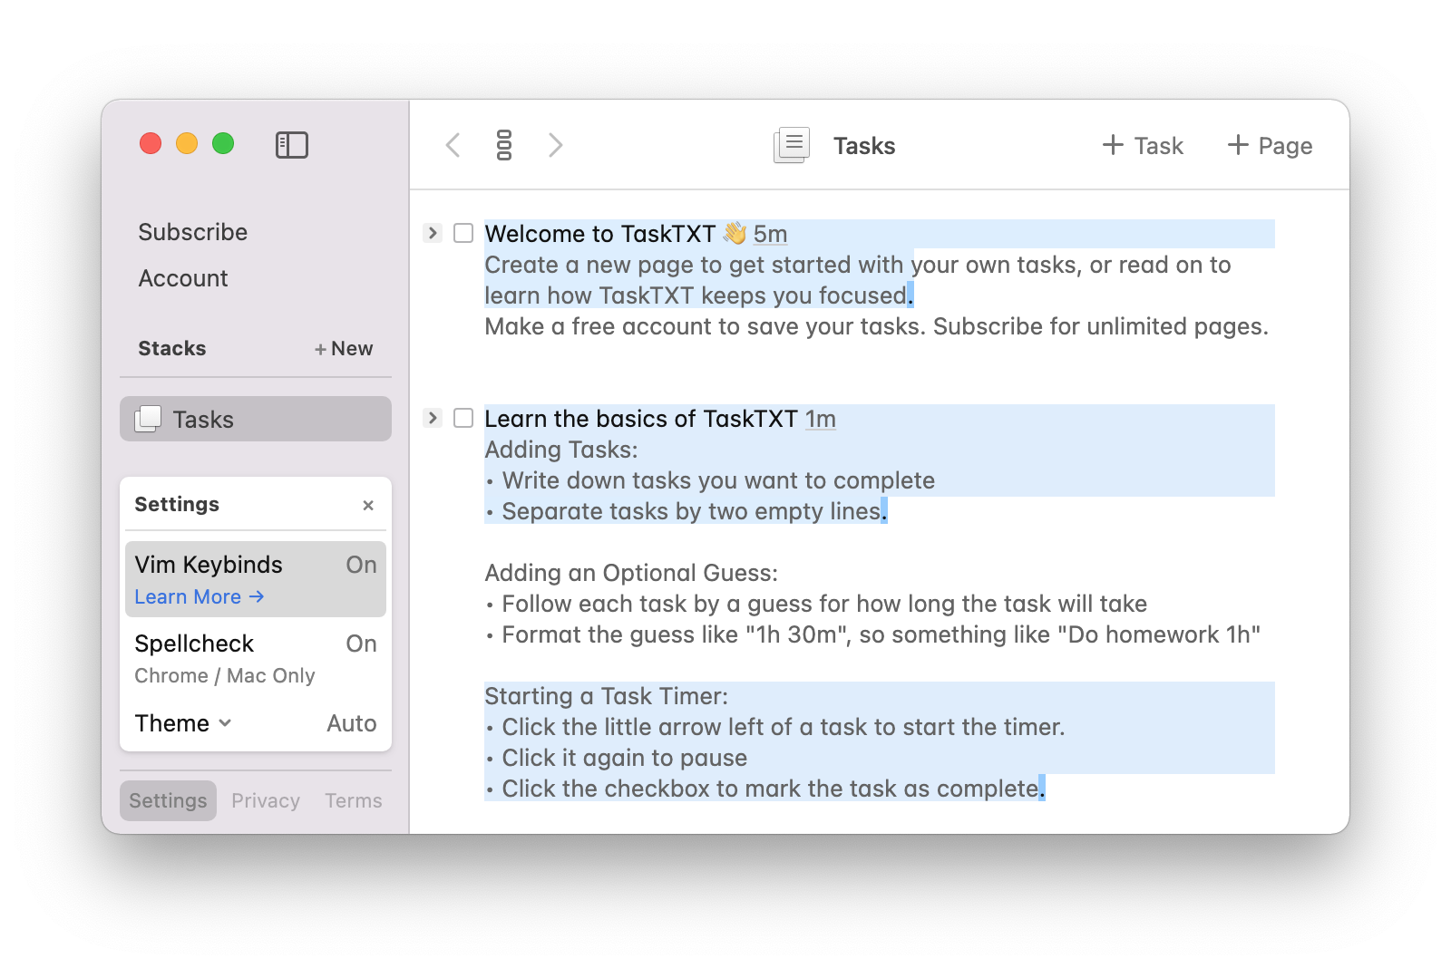1451x968 pixels.
Task: Go back with the left chevron
Action: [453, 145]
